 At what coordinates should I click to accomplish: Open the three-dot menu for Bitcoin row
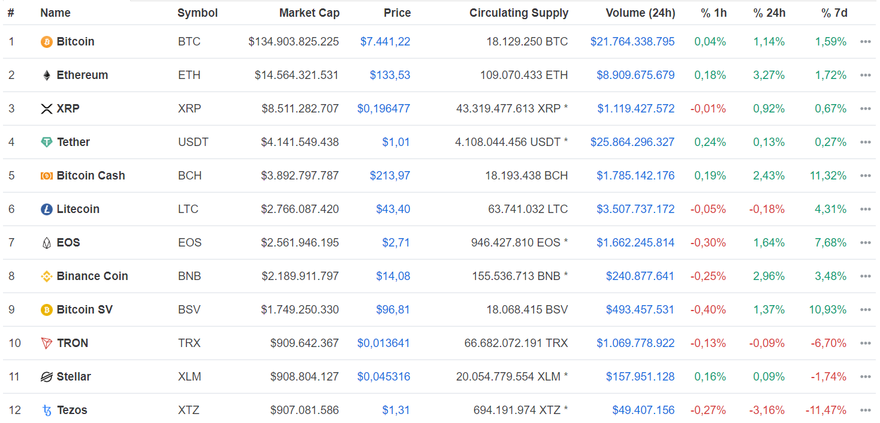point(865,42)
